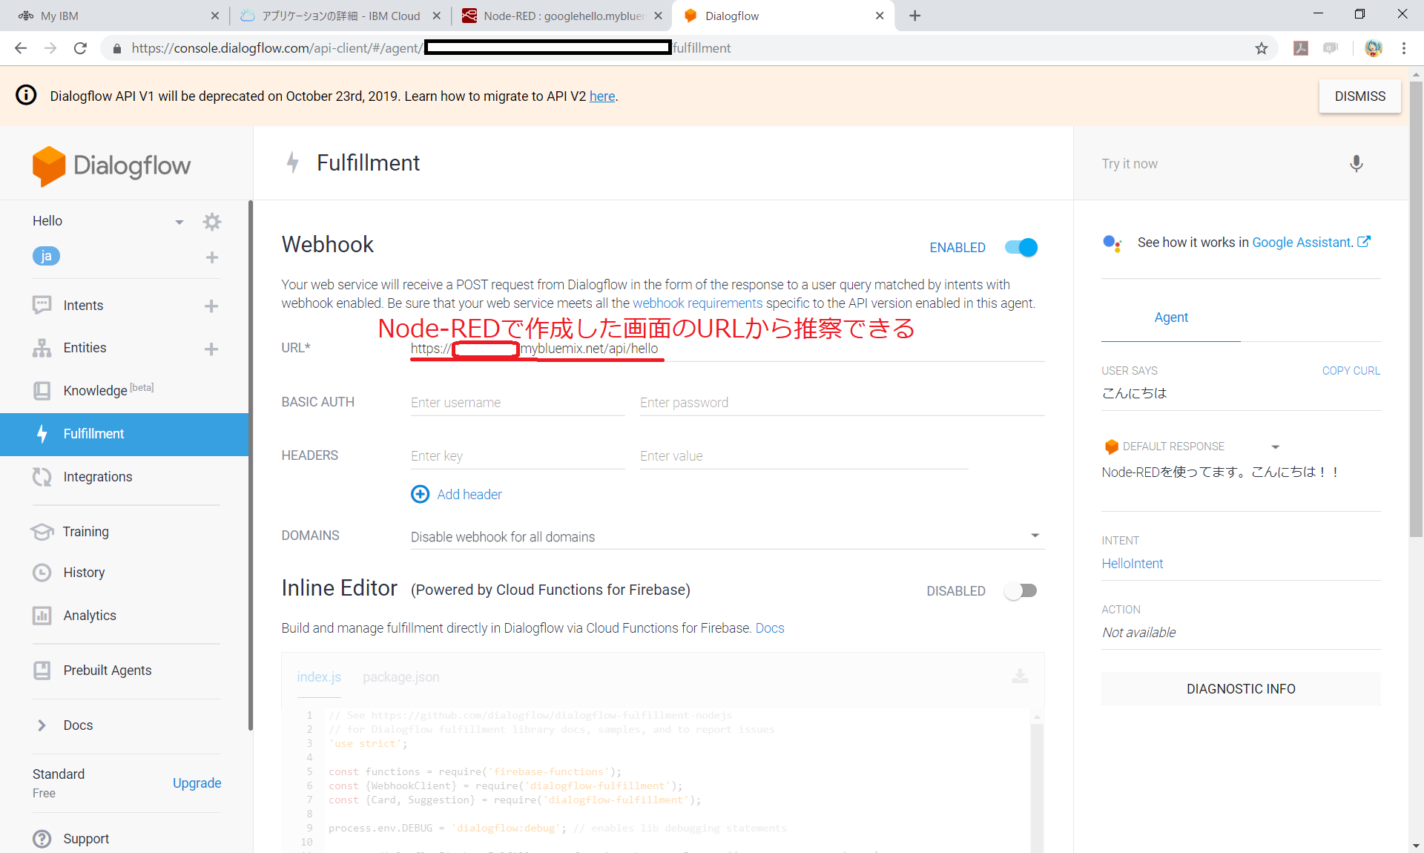
Task: Enable the Inline Editor toggle
Action: click(1021, 591)
